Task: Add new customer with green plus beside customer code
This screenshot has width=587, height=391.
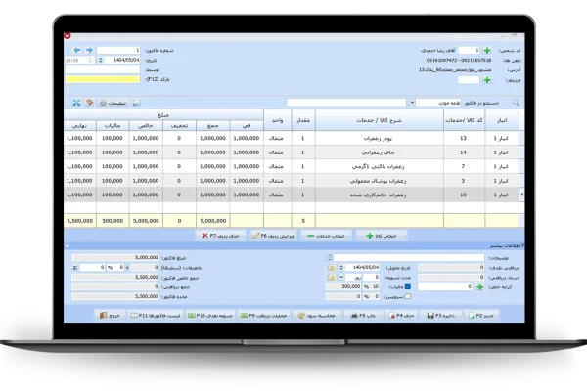Action: (x=487, y=50)
